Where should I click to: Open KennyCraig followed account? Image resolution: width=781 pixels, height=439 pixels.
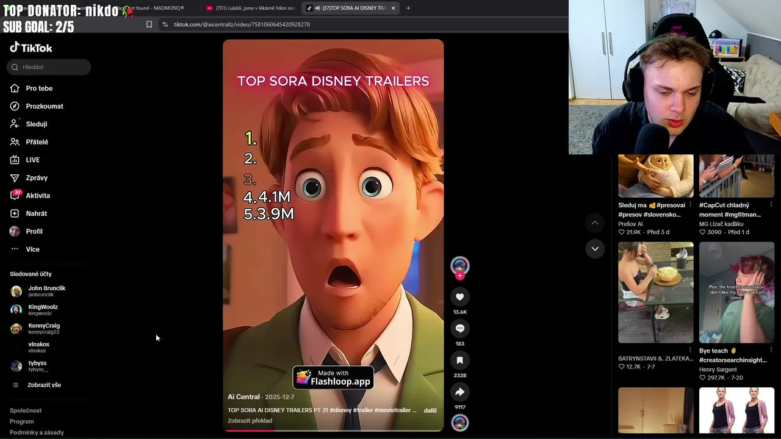click(x=44, y=329)
